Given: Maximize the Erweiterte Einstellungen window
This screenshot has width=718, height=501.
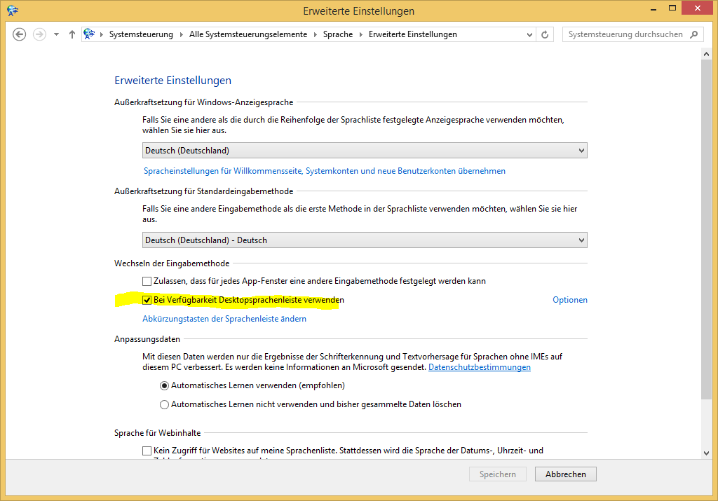Looking at the screenshot, I should pyautogui.click(x=672, y=8).
